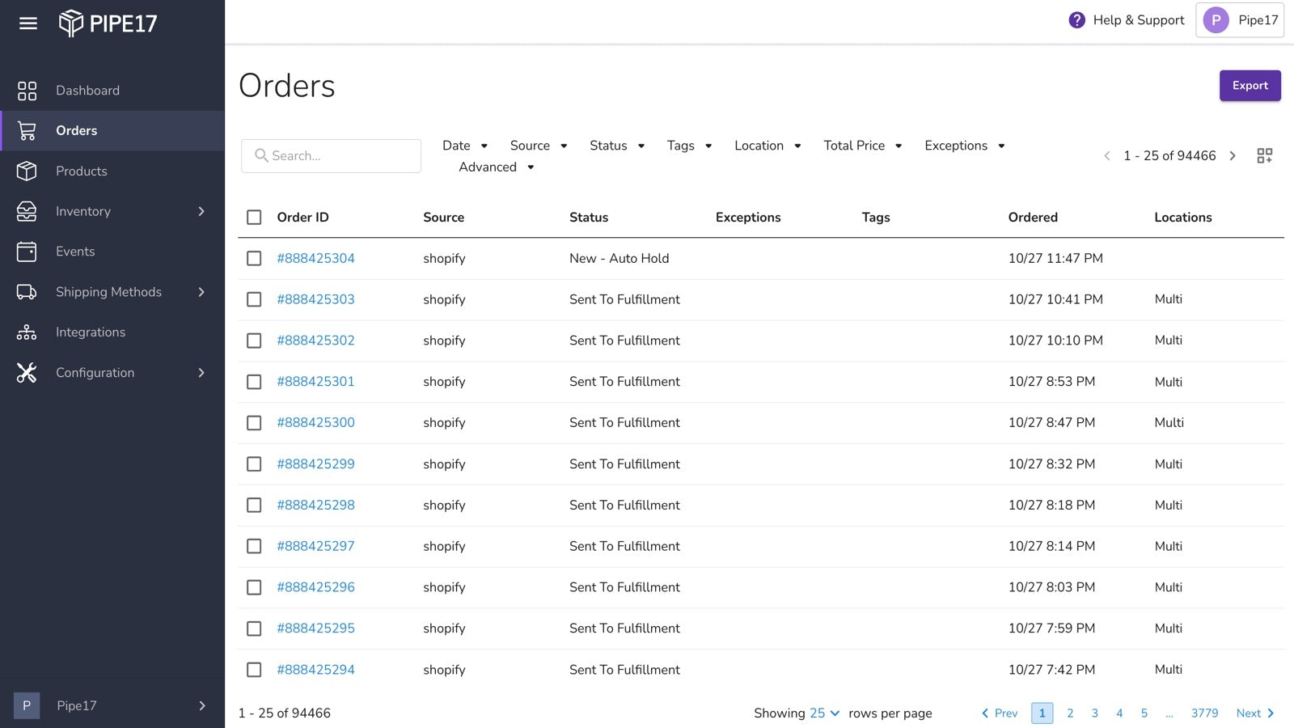Check the checkbox for order #888425304
The image size is (1294, 728).
254,258
